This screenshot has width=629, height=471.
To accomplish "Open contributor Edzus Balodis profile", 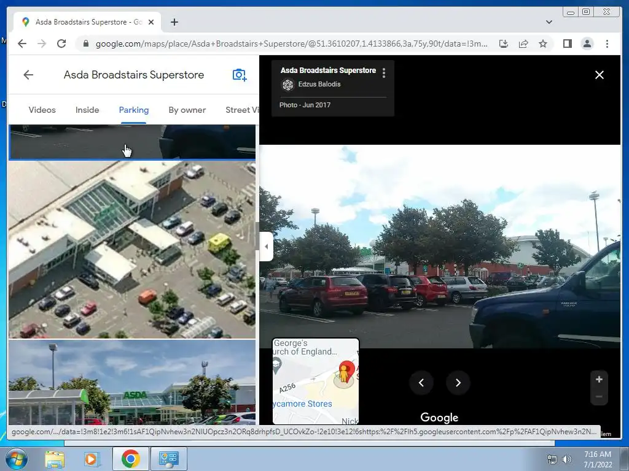I will (x=319, y=84).
